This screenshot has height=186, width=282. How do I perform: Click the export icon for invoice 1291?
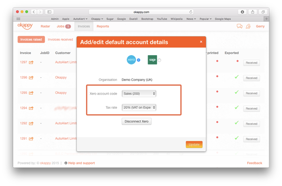click(x=31, y=138)
